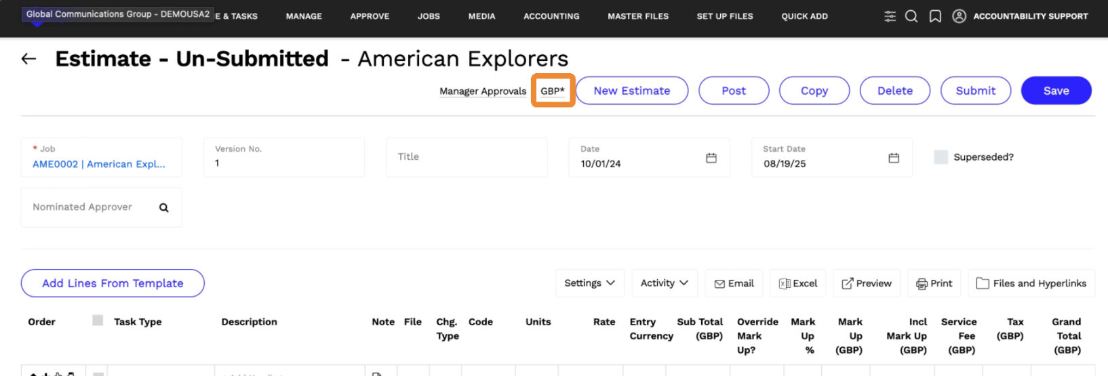The height and width of the screenshot is (376, 1108).
Task: Tick the Superseded? checkbox
Action: (941, 157)
